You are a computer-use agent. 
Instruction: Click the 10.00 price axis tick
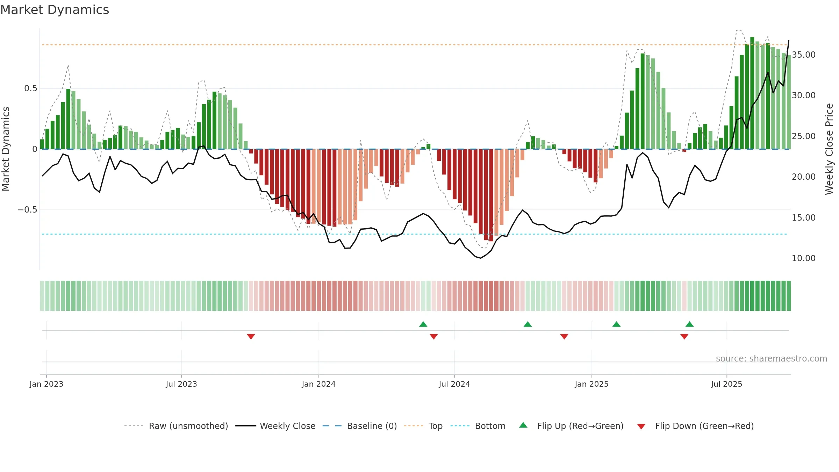804,258
